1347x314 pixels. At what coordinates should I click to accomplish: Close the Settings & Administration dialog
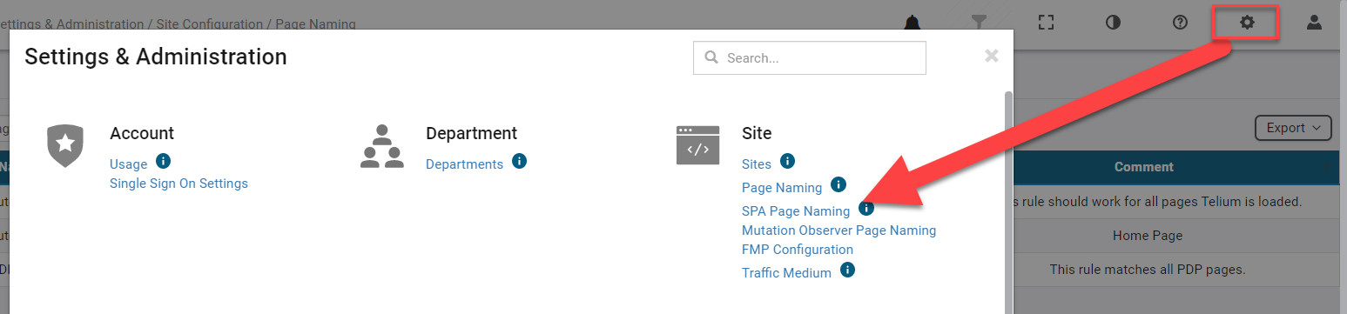[x=991, y=56]
